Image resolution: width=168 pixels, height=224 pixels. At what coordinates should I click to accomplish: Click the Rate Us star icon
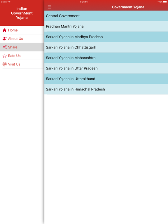click(5, 56)
